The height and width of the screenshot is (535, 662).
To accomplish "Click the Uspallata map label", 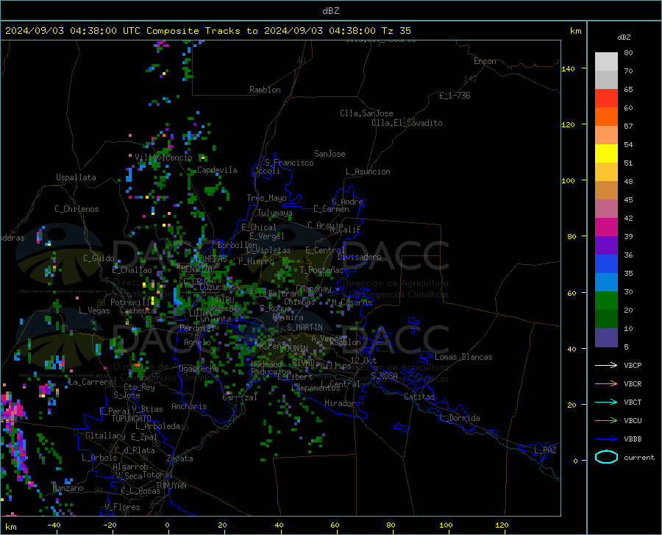I will [x=76, y=177].
